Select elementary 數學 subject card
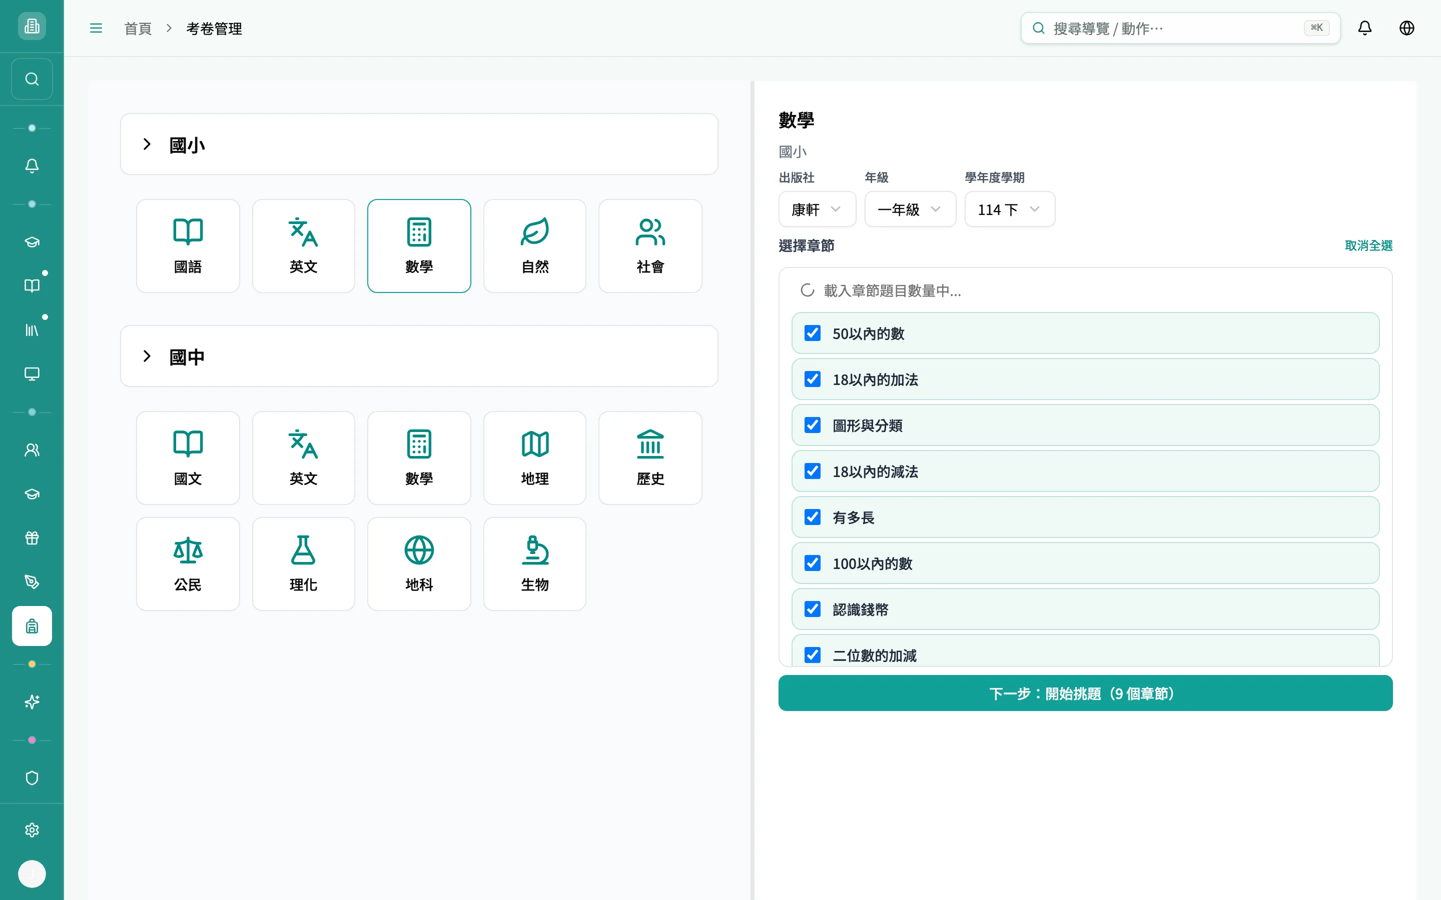1441x900 pixels. (419, 246)
